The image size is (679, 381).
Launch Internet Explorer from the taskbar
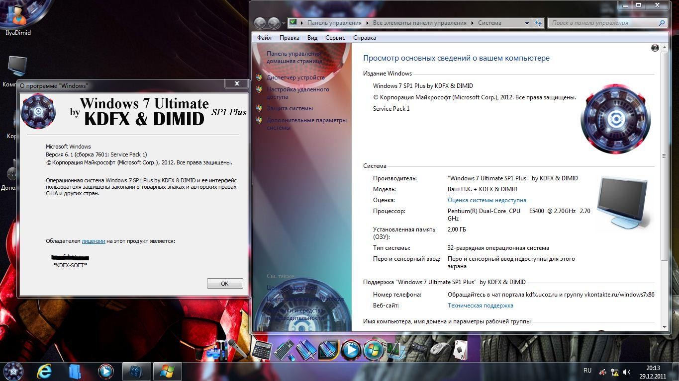point(44,371)
